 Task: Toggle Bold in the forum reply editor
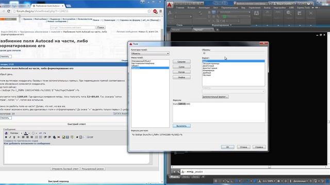click(x=6, y=137)
